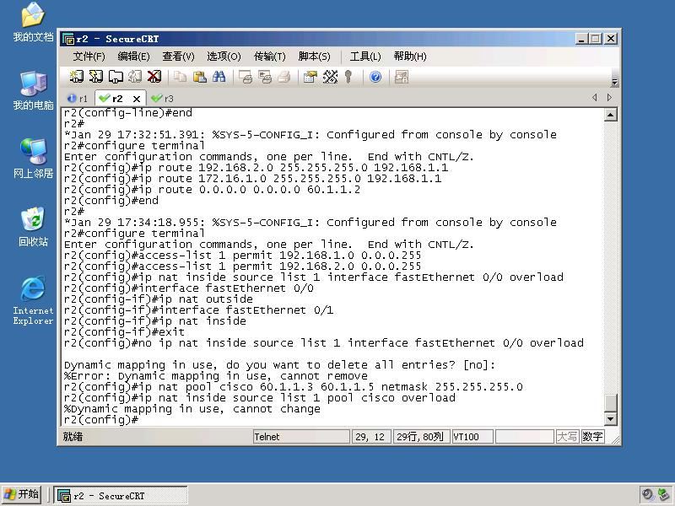The width and height of the screenshot is (675, 506).
Task: Click terminal scrollbar up arrow
Action: pos(610,115)
